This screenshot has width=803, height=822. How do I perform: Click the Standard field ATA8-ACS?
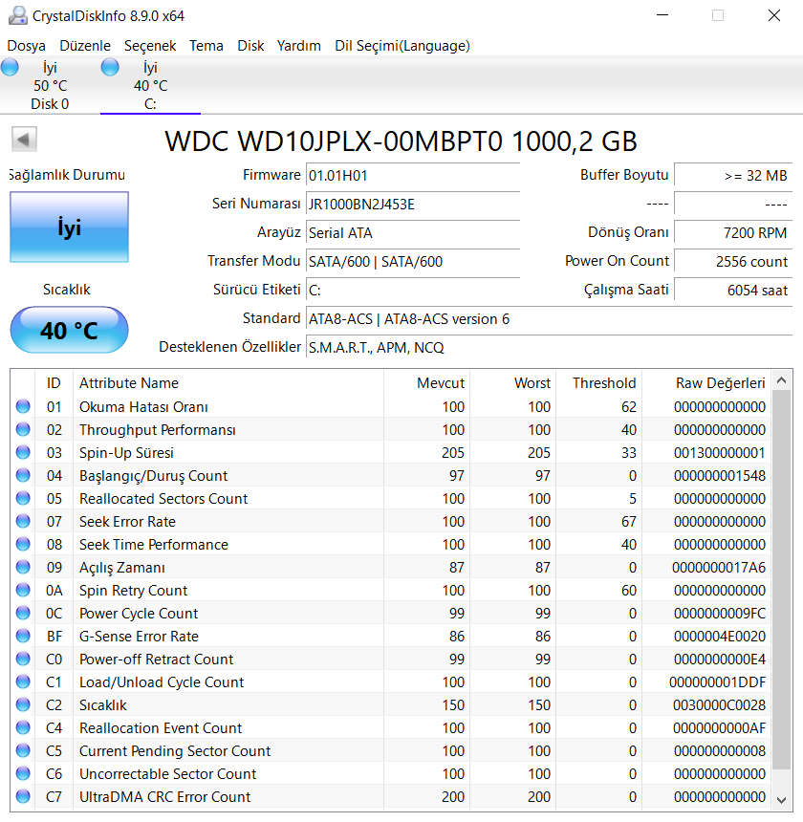(550, 318)
